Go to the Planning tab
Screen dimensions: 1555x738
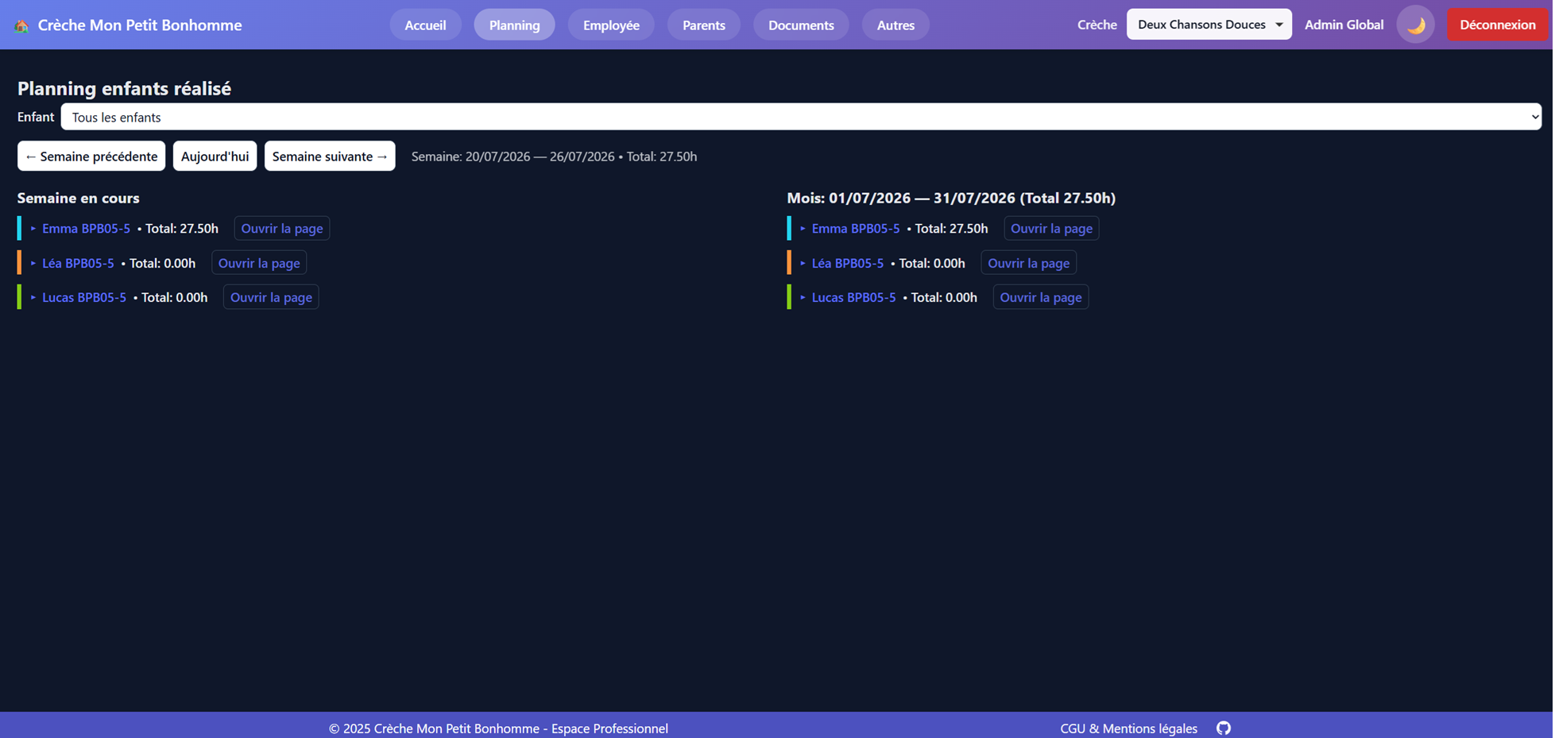tap(515, 25)
